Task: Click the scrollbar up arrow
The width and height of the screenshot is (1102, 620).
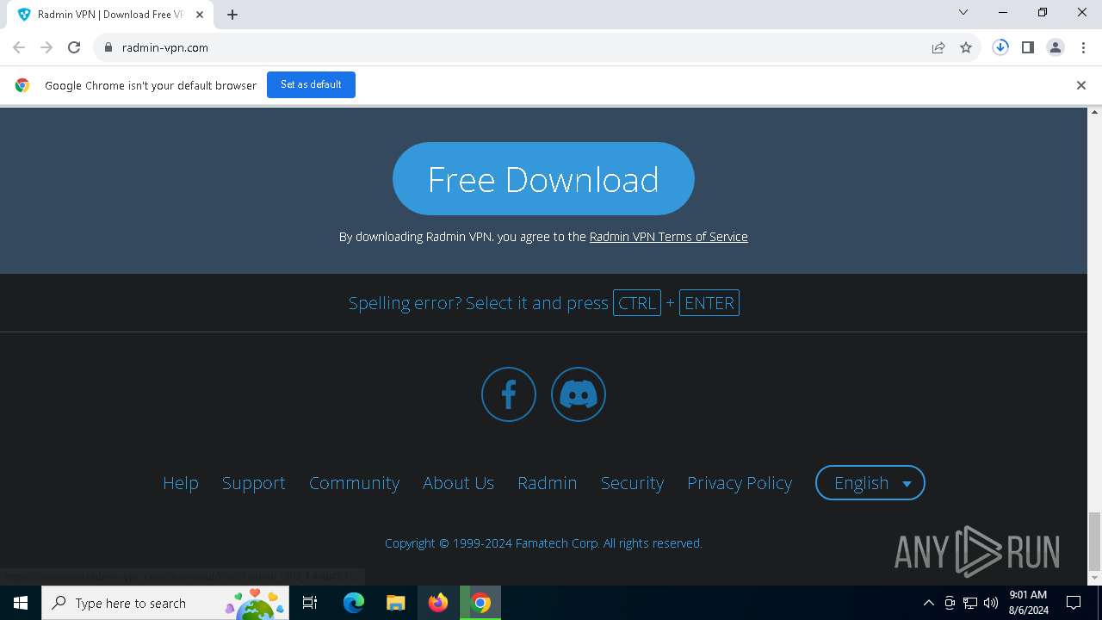Action: tap(1095, 113)
